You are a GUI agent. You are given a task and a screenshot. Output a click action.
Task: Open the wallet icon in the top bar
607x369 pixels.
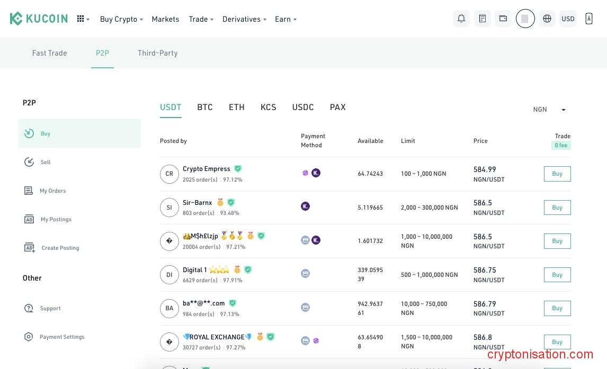point(503,19)
